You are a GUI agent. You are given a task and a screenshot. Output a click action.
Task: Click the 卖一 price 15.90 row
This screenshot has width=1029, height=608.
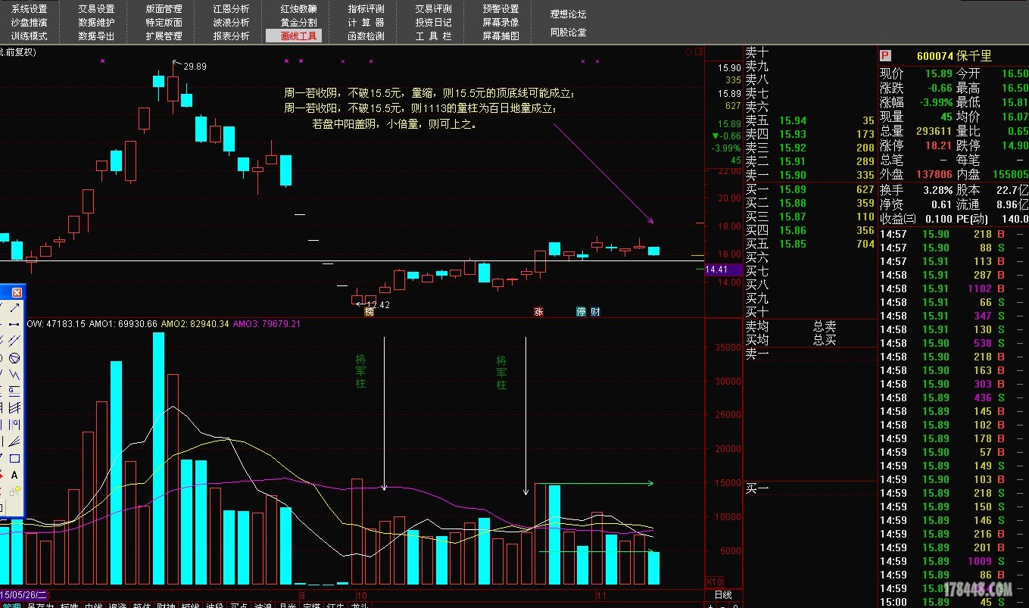pyautogui.click(x=810, y=175)
